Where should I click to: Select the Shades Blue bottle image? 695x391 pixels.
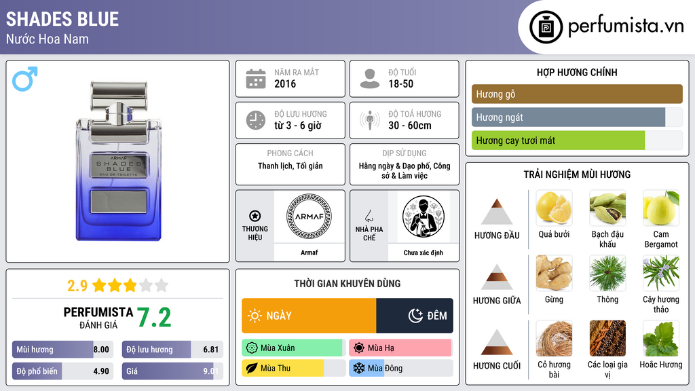click(119, 161)
